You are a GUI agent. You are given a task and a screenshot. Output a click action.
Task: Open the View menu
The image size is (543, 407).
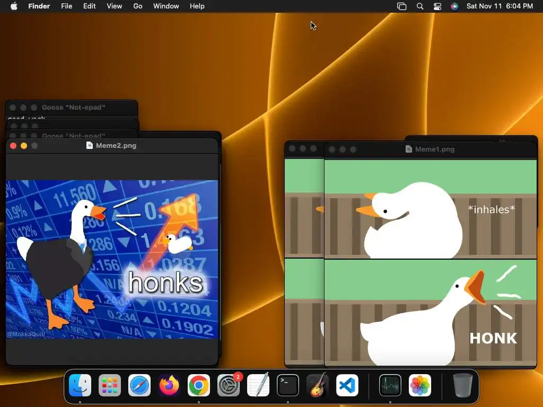click(x=115, y=6)
